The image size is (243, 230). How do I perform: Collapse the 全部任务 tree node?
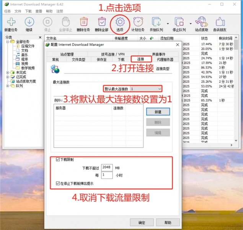point(7,42)
